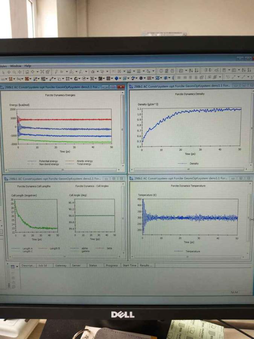Open the blue knot module icon
Viewport: 254px width, 339px height.
158,78
